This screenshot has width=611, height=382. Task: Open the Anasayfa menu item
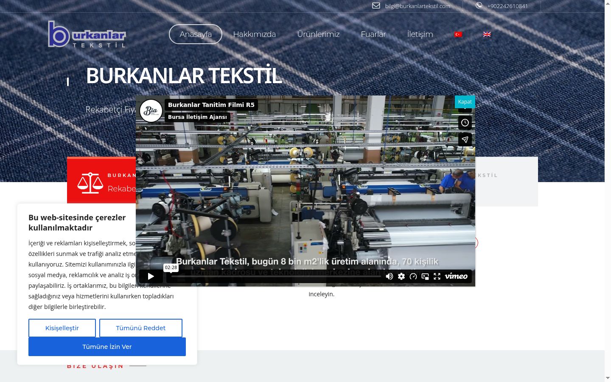(196, 34)
